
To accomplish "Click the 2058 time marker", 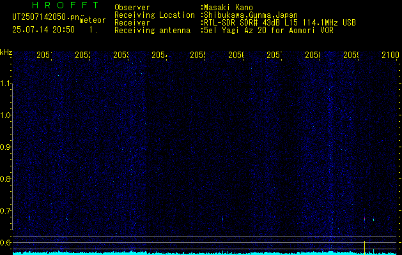I will click(x=313, y=55).
